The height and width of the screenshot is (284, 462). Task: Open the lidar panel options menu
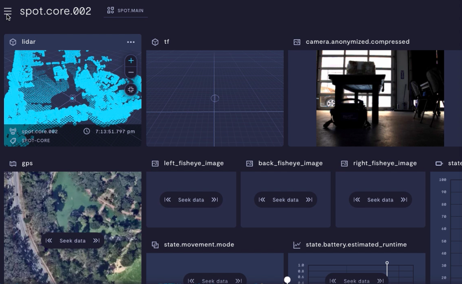(131, 42)
